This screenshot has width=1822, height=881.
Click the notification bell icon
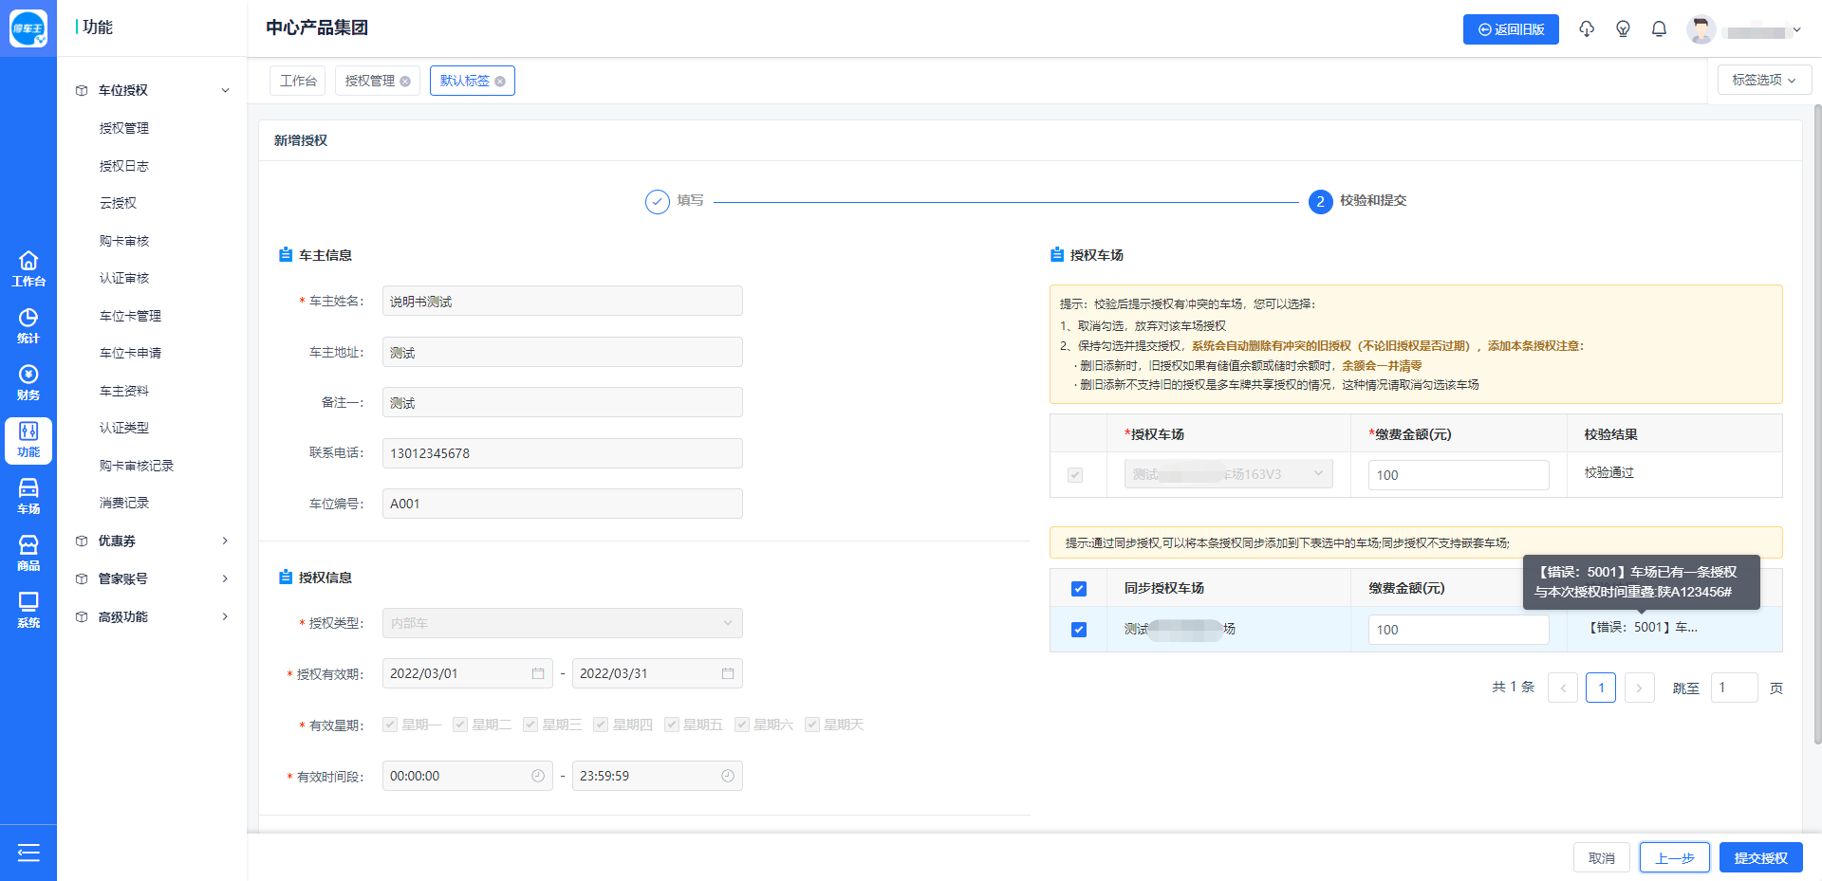tap(1659, 29)
